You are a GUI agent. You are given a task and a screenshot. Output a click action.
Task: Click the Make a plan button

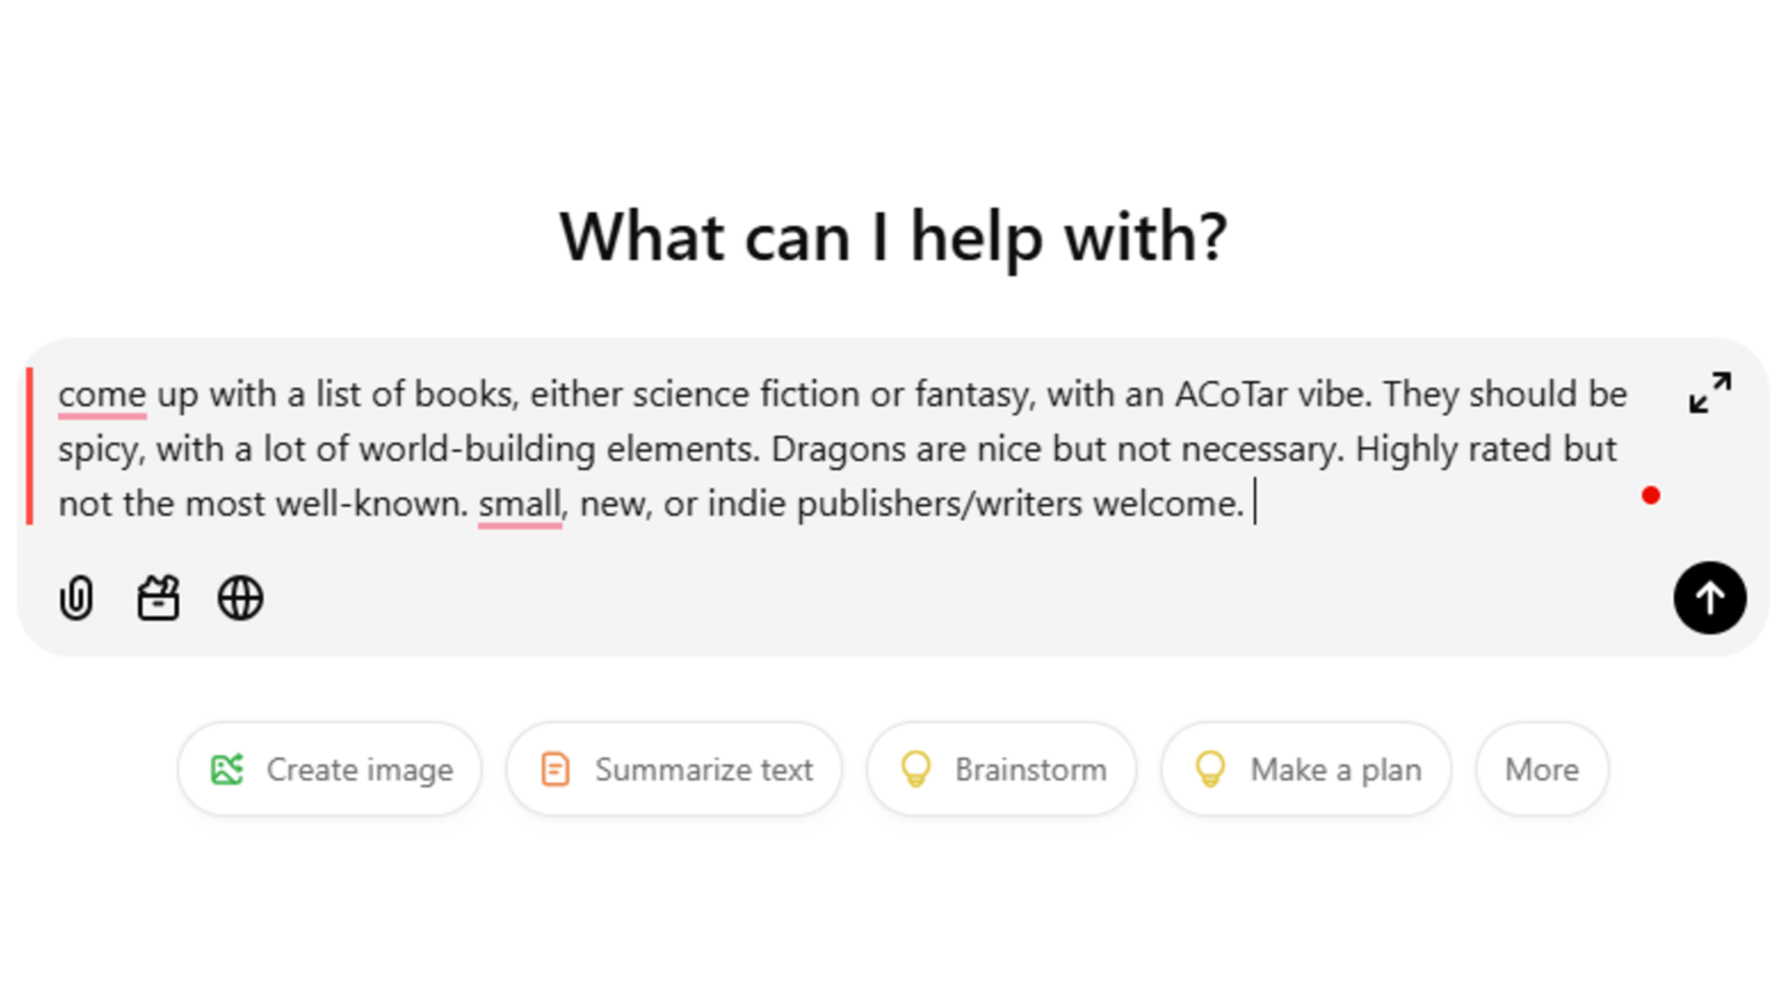click(1304, 770)
